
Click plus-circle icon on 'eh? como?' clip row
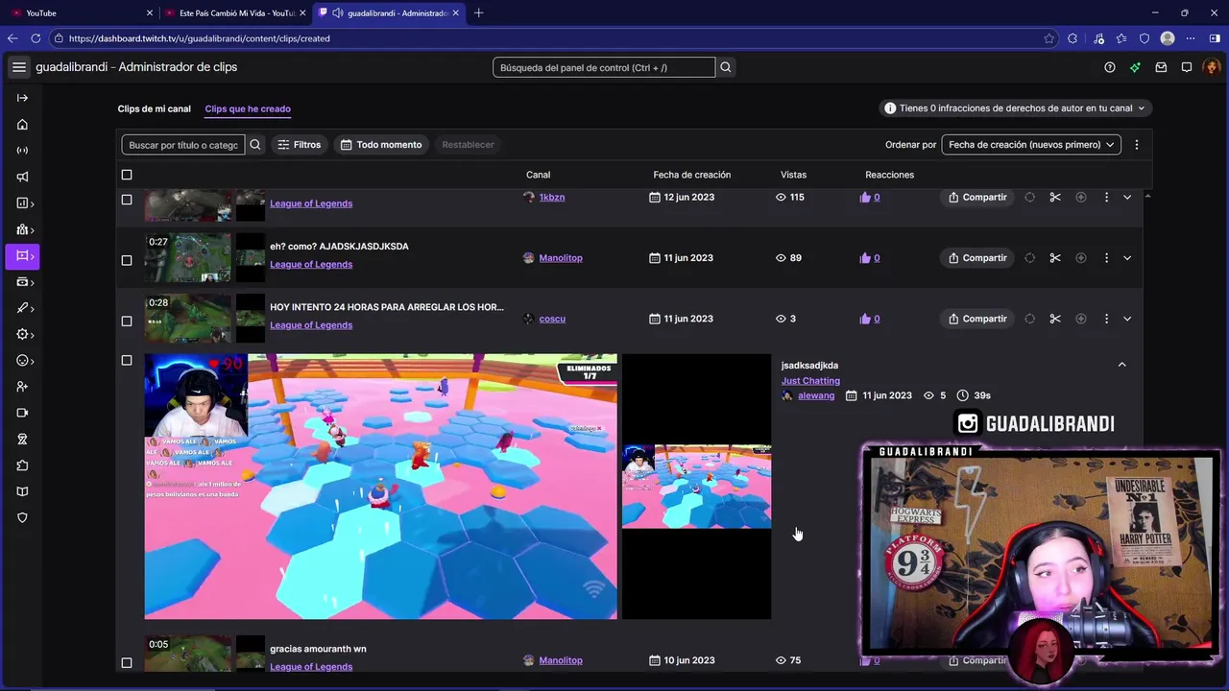1081,258
